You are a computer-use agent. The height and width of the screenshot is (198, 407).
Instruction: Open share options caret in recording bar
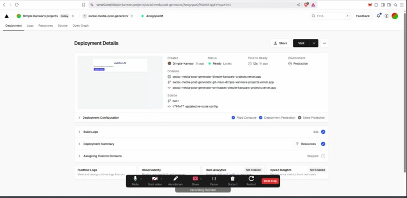click(201, 179)
